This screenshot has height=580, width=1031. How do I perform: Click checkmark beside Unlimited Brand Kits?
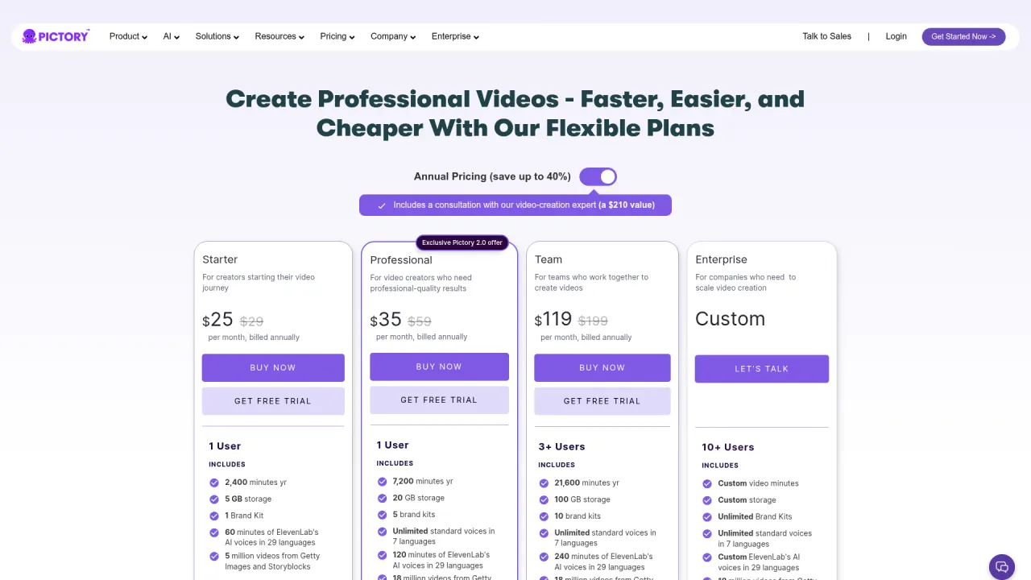tap(707, 517)
